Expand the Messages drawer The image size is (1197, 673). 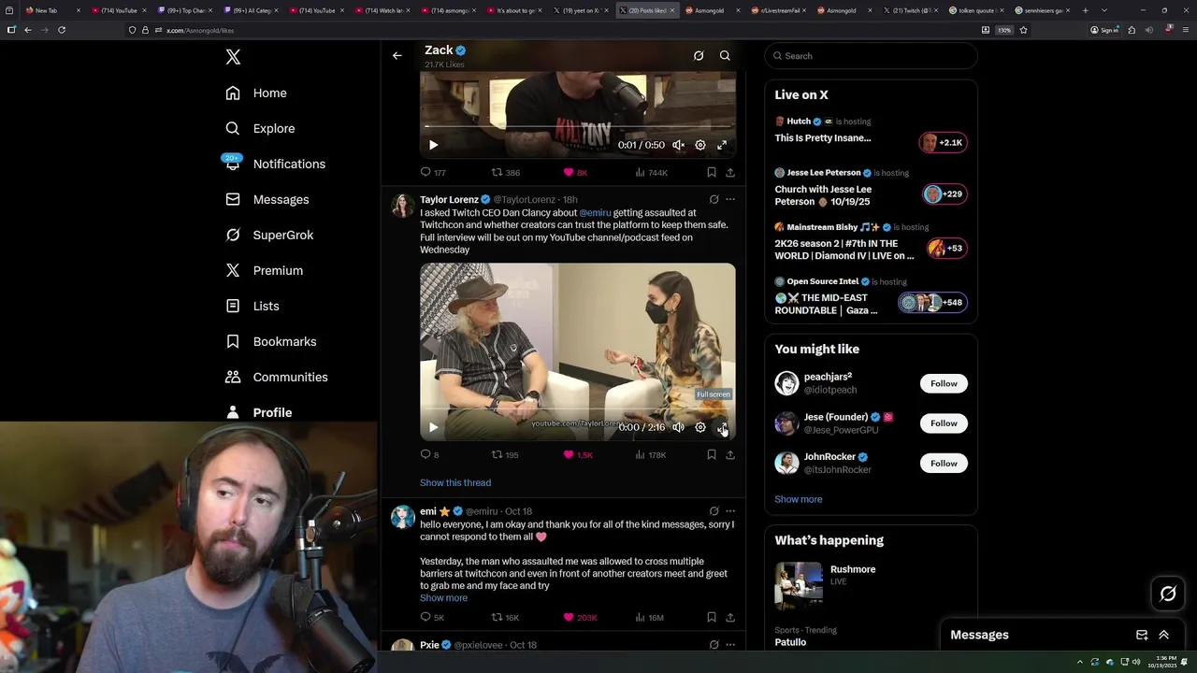tap(1164, 635)
